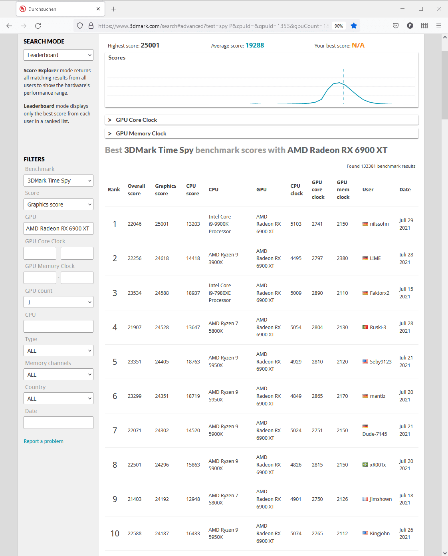Select the highest score value 25001

150,46
